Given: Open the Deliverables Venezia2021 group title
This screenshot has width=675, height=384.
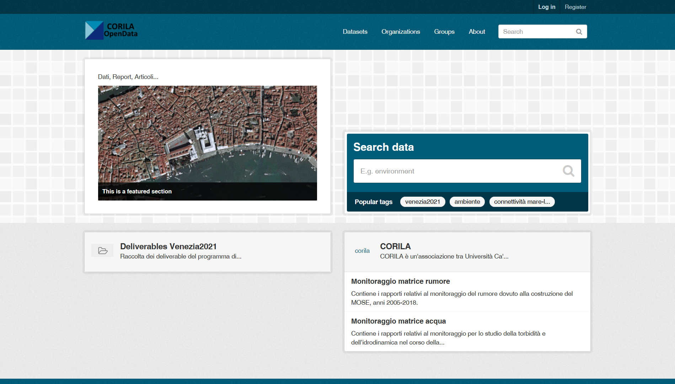Looking at the screenshot, I should tap(168, 246).
